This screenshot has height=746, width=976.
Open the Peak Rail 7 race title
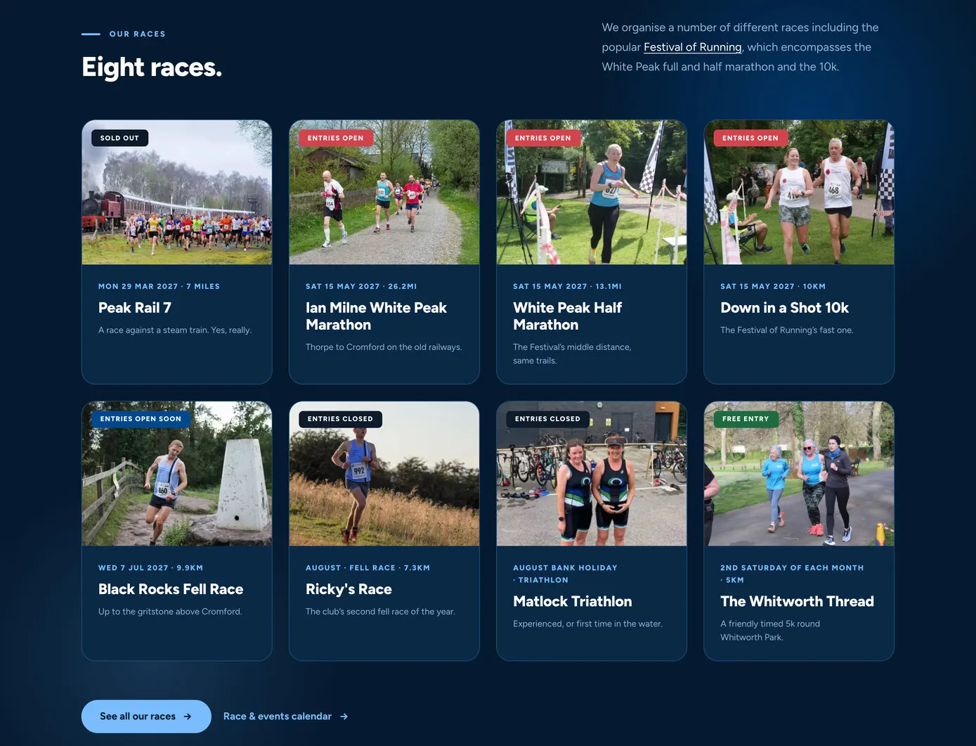(x=135, y=308)
